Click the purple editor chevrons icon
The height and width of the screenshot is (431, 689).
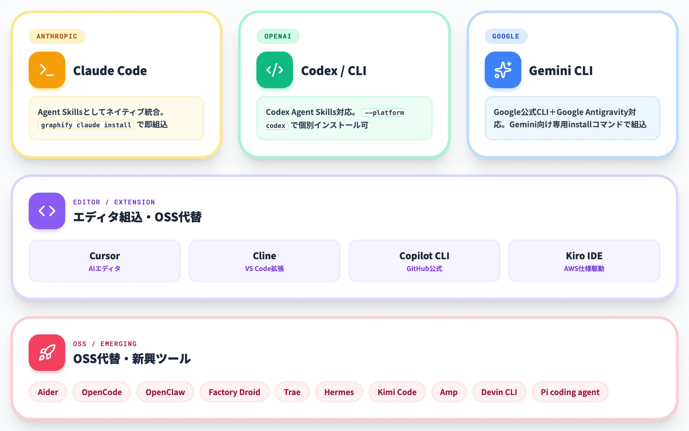coord(47,211)
